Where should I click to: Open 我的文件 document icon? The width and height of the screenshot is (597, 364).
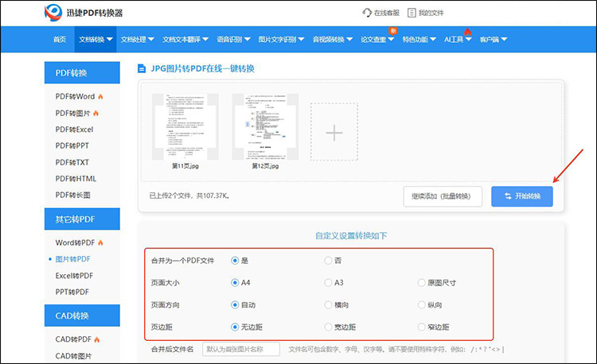[x=412, y=13]
